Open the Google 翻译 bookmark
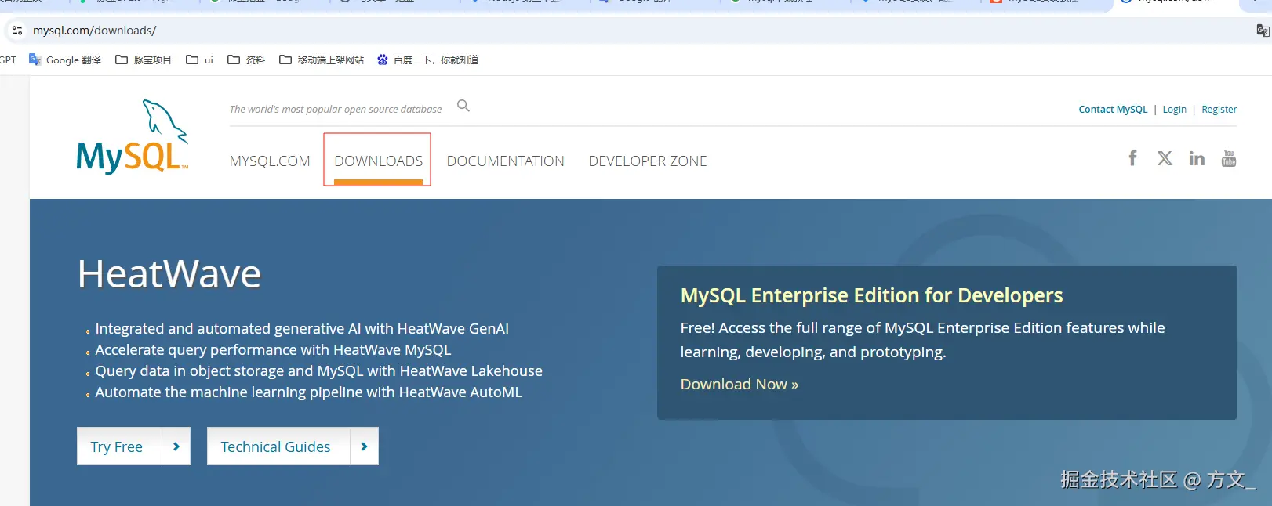 point(65,60)
